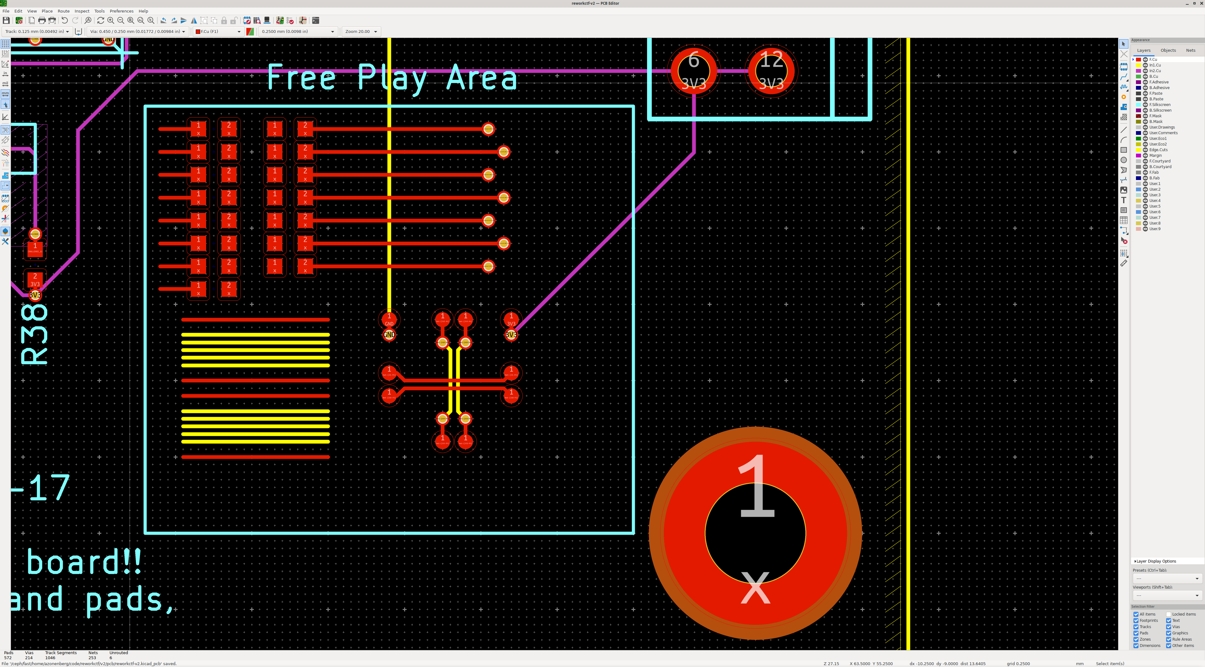
Task: Click the F.Silkscreen layer color swatch
Action: click(x=1138, y=105)
